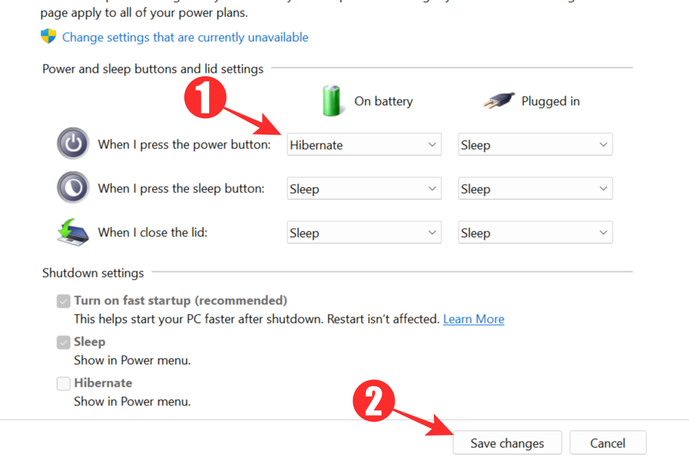
Task: Open sleep button Plugged in dropdown
Action: click(535, 189)
